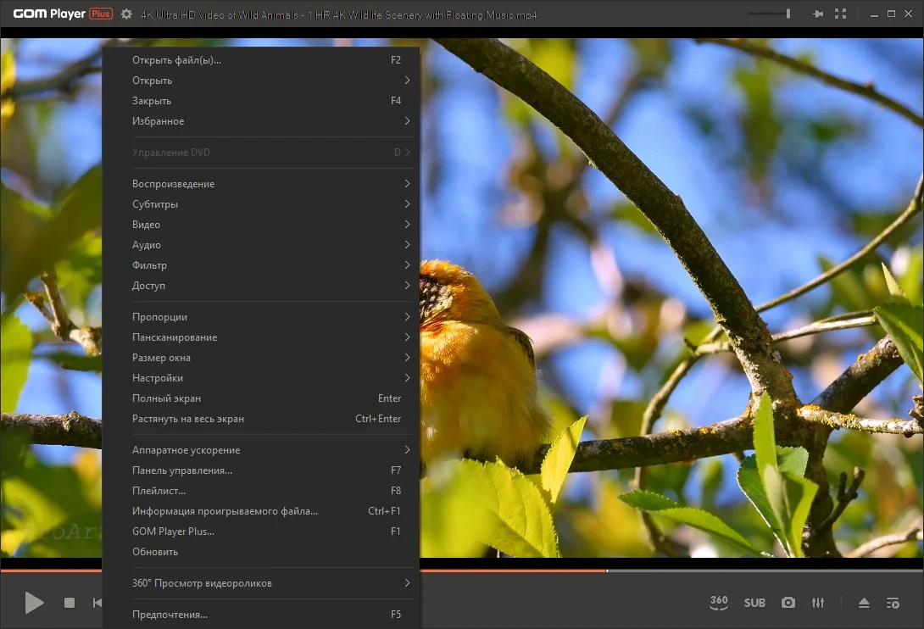Choose Полный экран from the menu
This screenshot has height=629, width=924.
[x=260, y=398]
